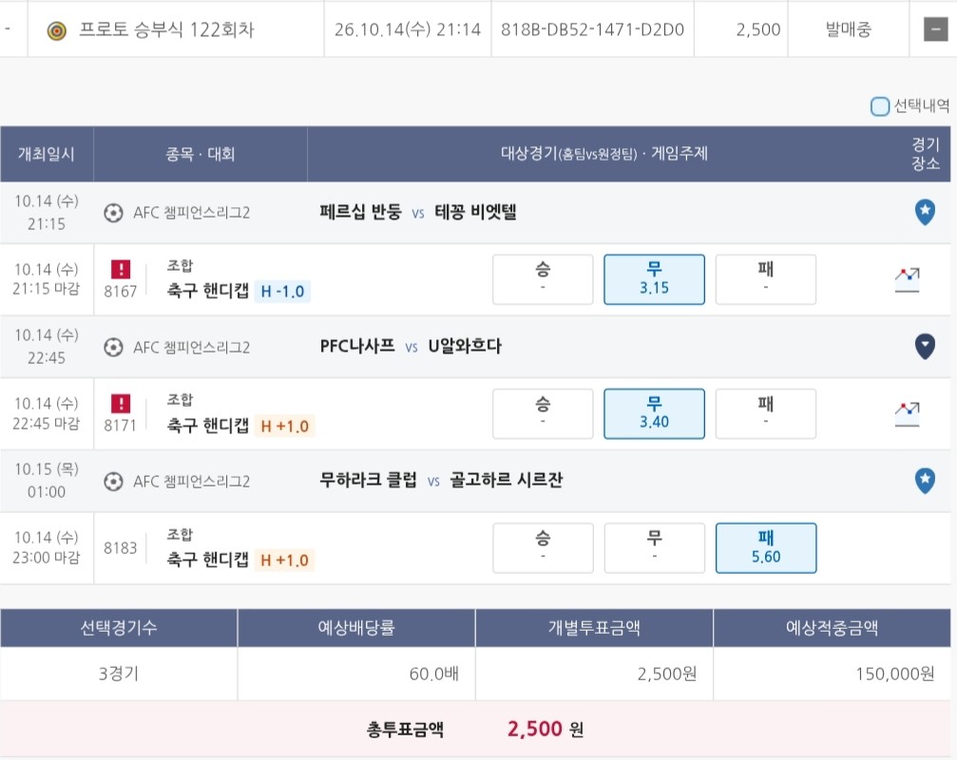957x760 pixels.
Task: Open venue star pin for 무하라크 클럽 match
Action: 926,481
